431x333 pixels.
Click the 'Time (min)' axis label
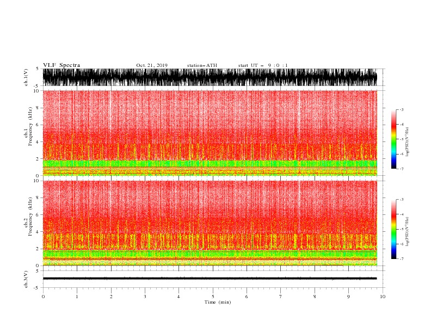click(x=218, y=302)
